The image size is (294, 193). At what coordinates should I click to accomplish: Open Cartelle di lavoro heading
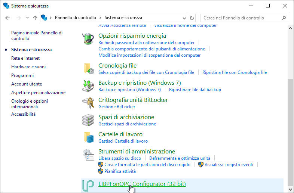click(120, 134)
